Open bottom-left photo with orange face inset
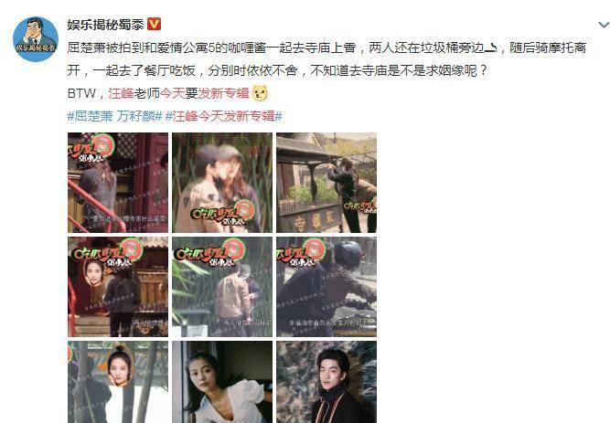This screenshot has height=423, width=610. point(118,382)
